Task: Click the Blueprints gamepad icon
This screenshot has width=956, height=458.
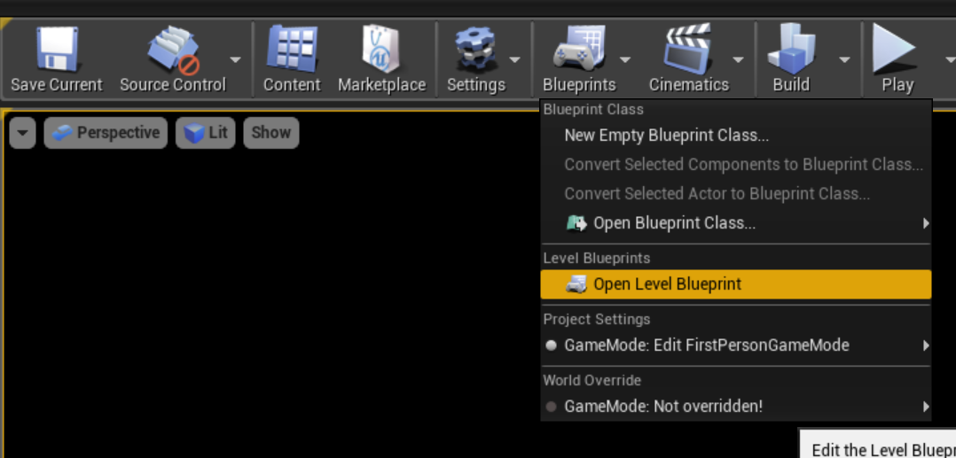Action: (578, 50)
